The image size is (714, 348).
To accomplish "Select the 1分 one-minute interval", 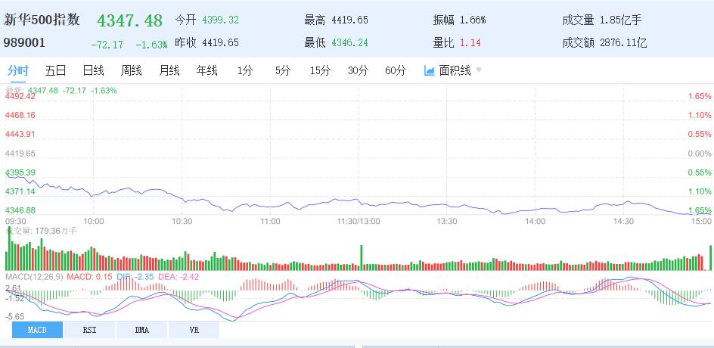I will 244,70.
